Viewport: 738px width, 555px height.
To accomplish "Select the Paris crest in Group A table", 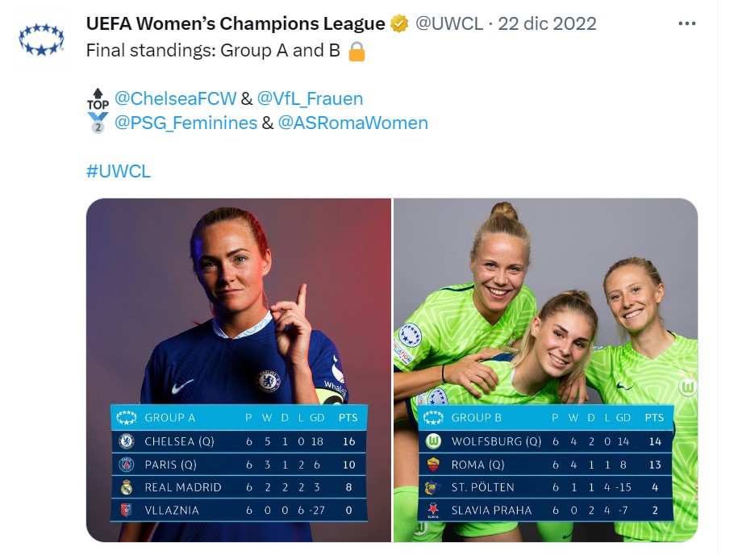I will 126,465.
